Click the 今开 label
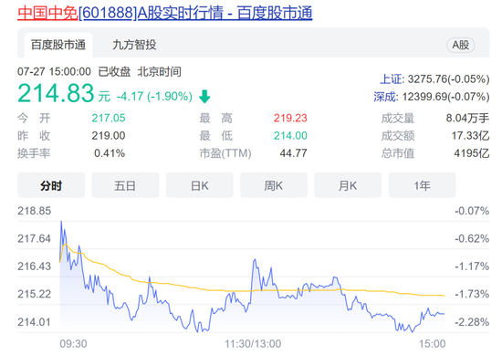This screenshot has height=355, width=502. click(34, 118)
